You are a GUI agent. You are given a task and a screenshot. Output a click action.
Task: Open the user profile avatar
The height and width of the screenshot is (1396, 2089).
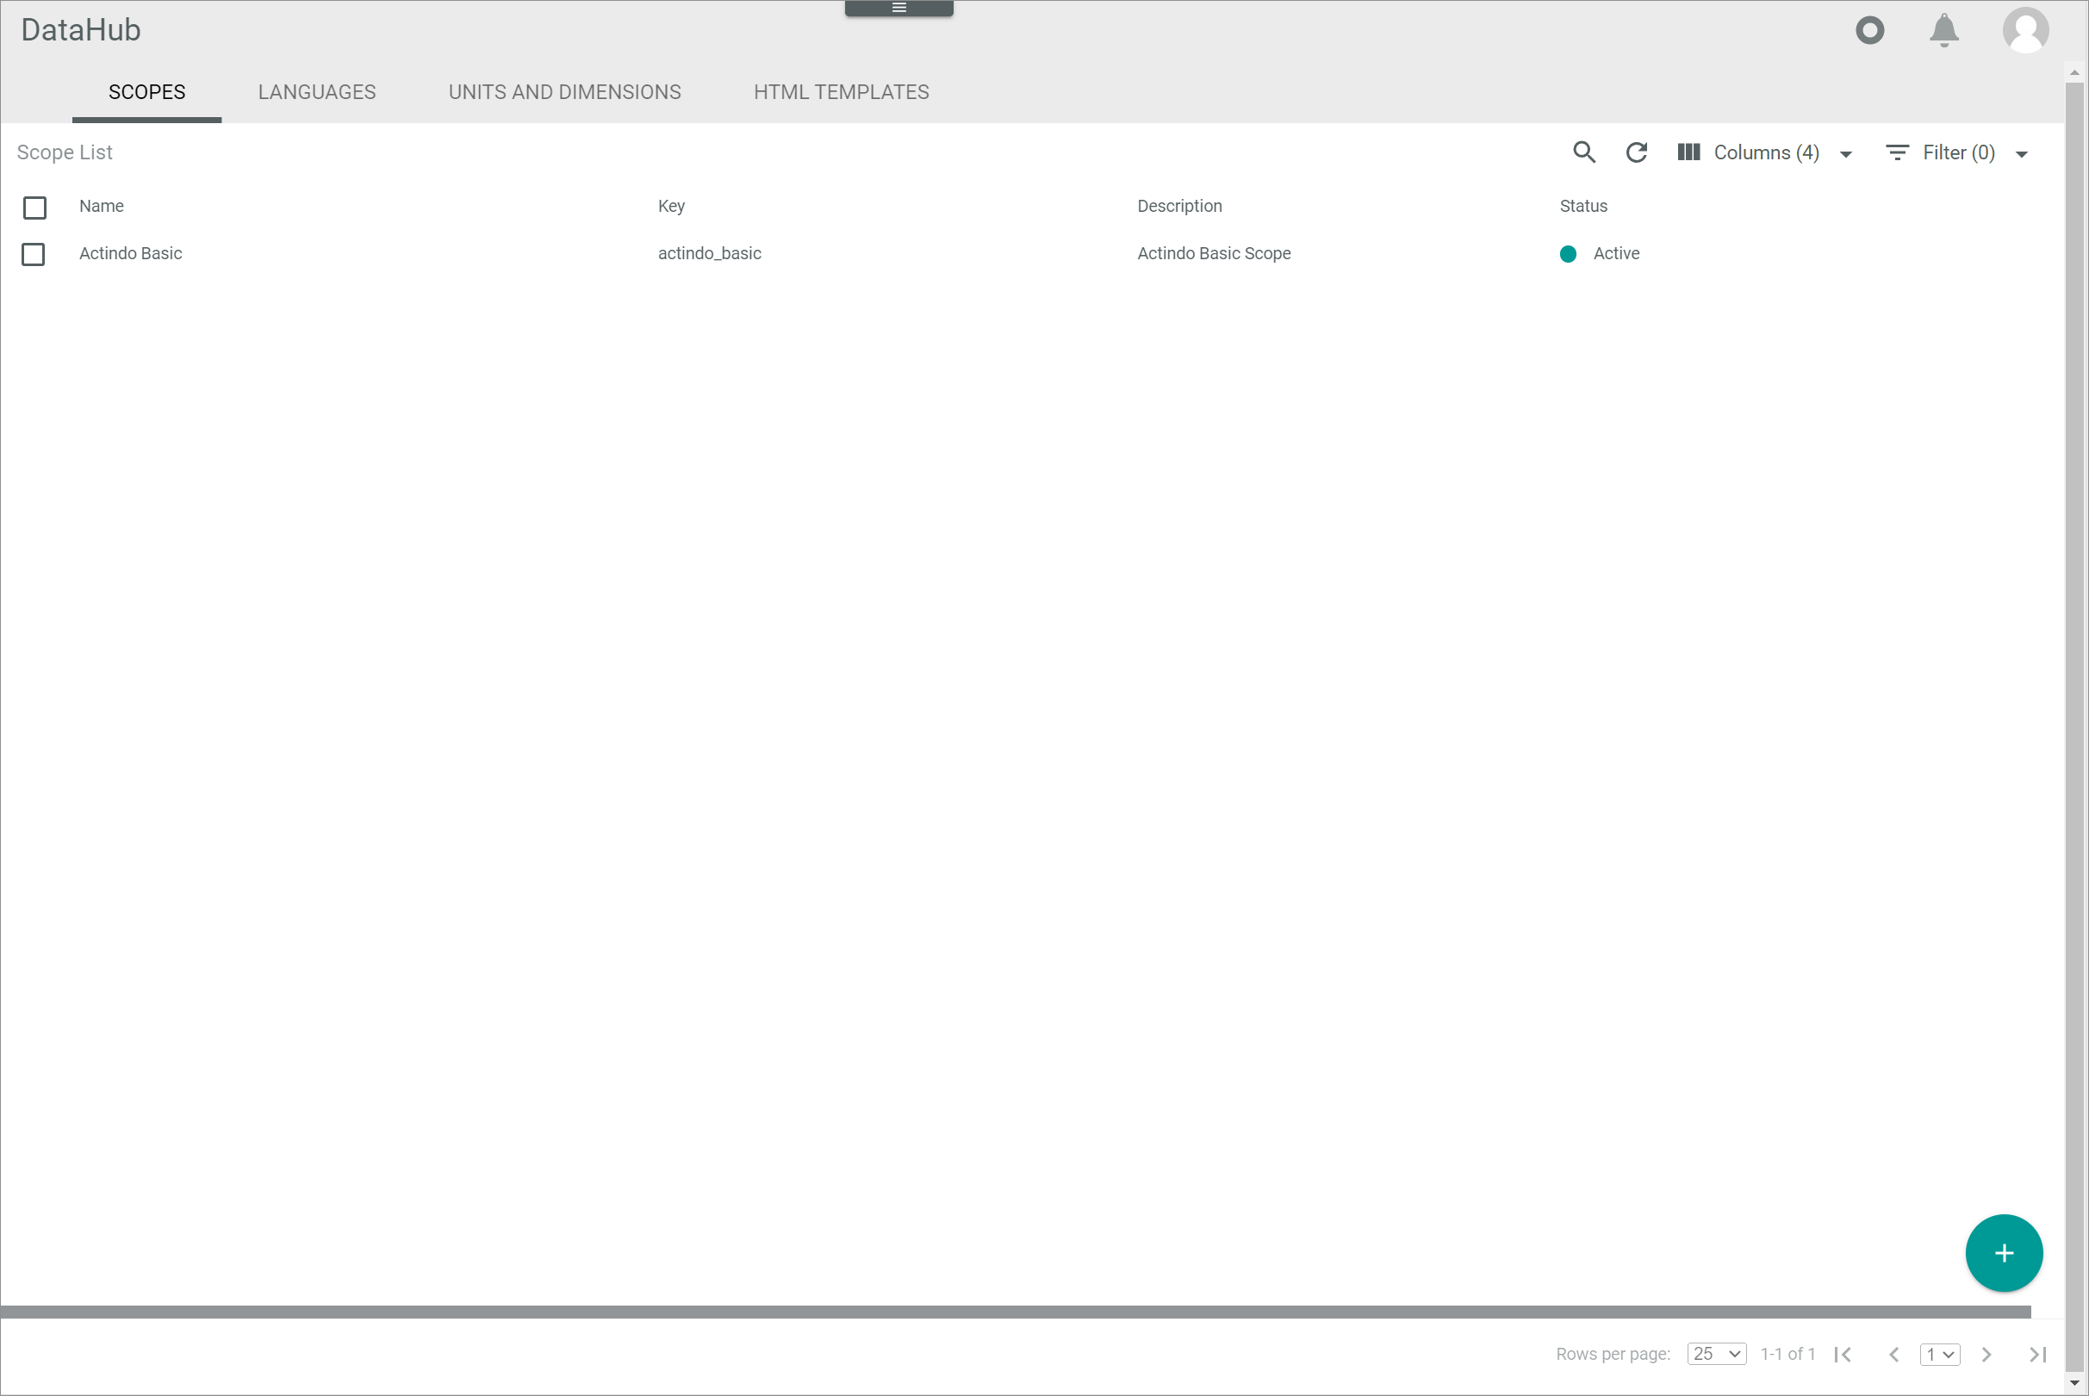click(x=2026, y=30)
